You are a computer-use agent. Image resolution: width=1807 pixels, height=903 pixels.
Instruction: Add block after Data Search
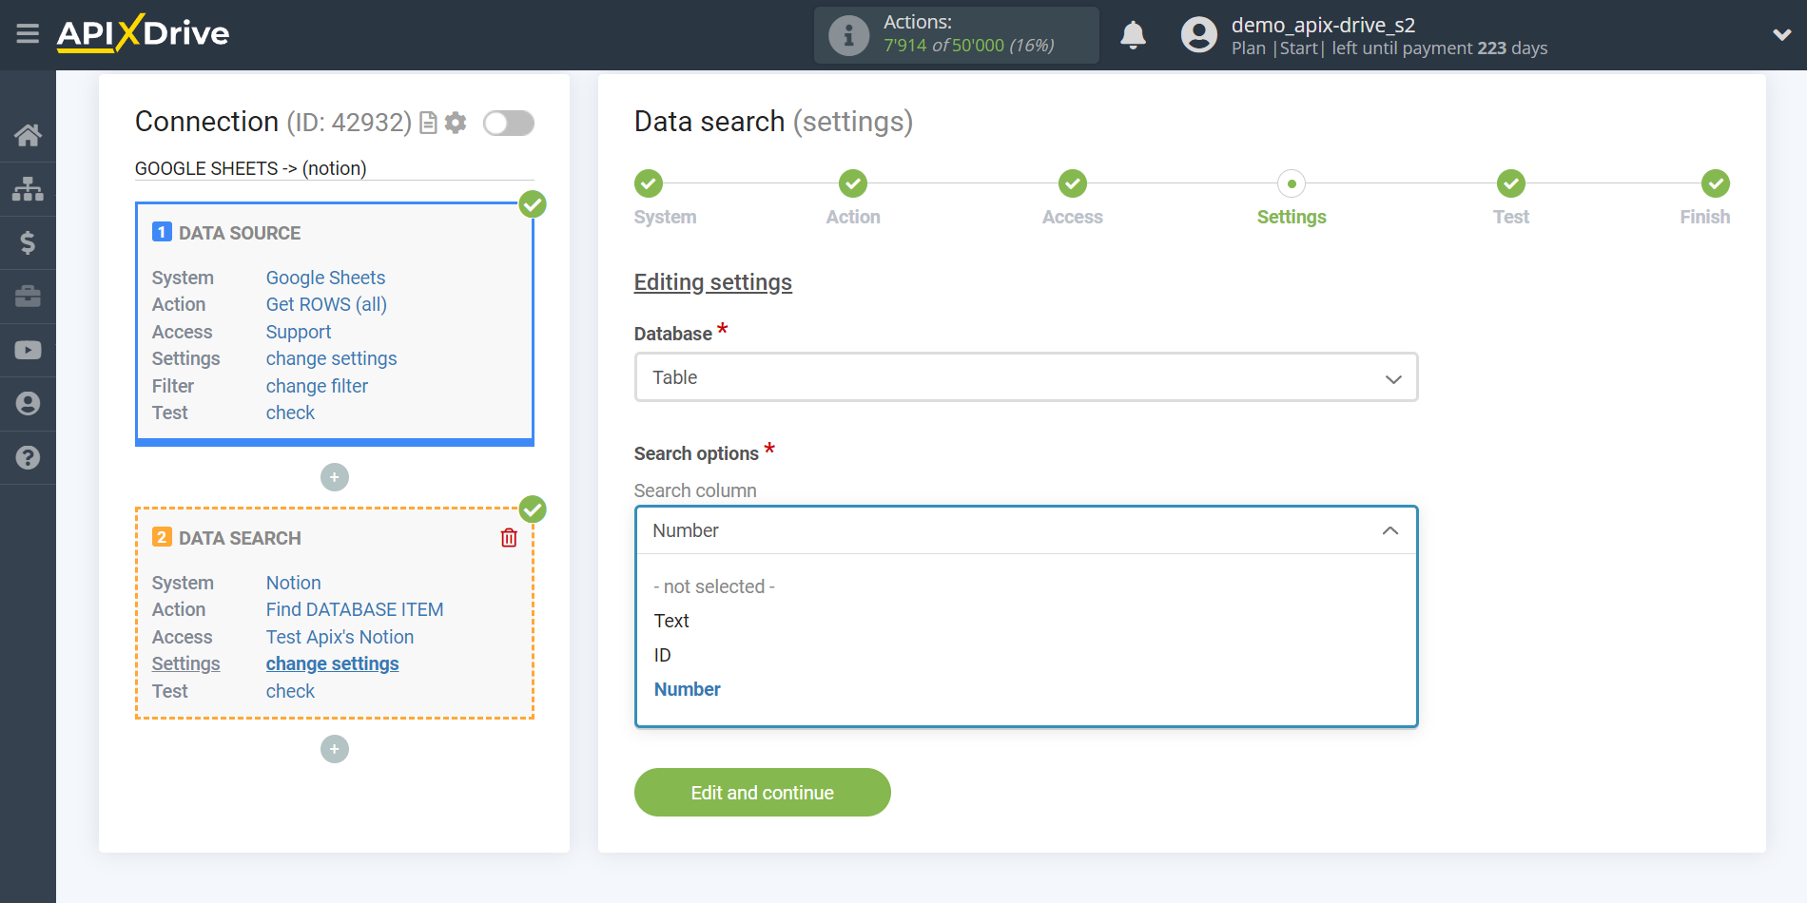pos(335,749)
